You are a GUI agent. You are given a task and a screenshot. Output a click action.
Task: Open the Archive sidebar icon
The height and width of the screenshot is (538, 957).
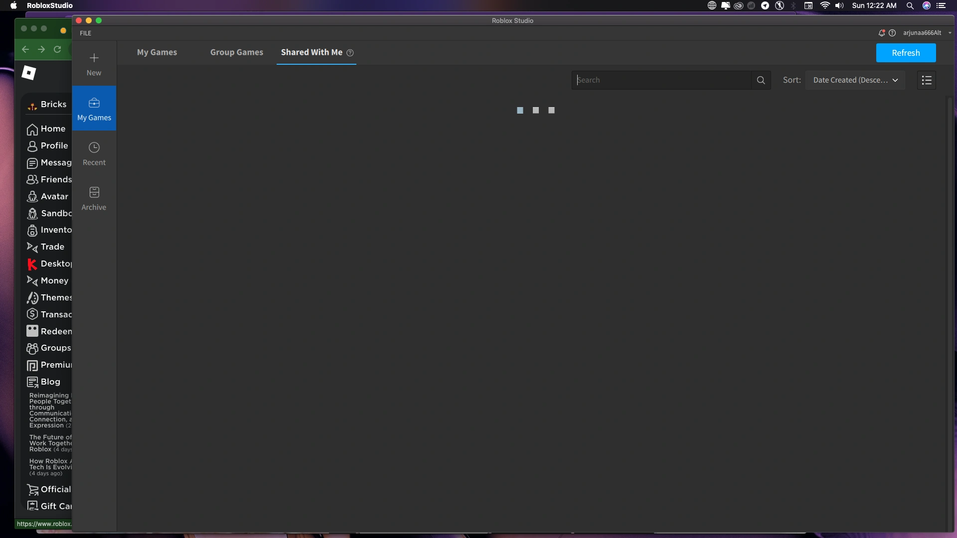[94, 193]
